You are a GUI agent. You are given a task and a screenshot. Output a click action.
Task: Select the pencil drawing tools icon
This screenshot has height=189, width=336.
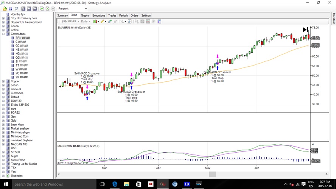tap(103, 22)
